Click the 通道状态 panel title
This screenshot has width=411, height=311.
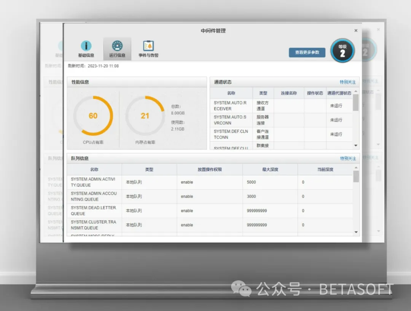pos(223,82)
